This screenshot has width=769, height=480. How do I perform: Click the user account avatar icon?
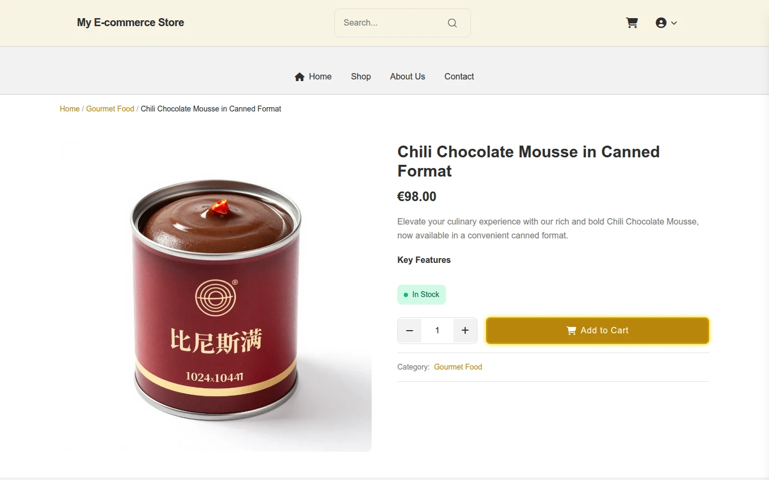point(661,23)
